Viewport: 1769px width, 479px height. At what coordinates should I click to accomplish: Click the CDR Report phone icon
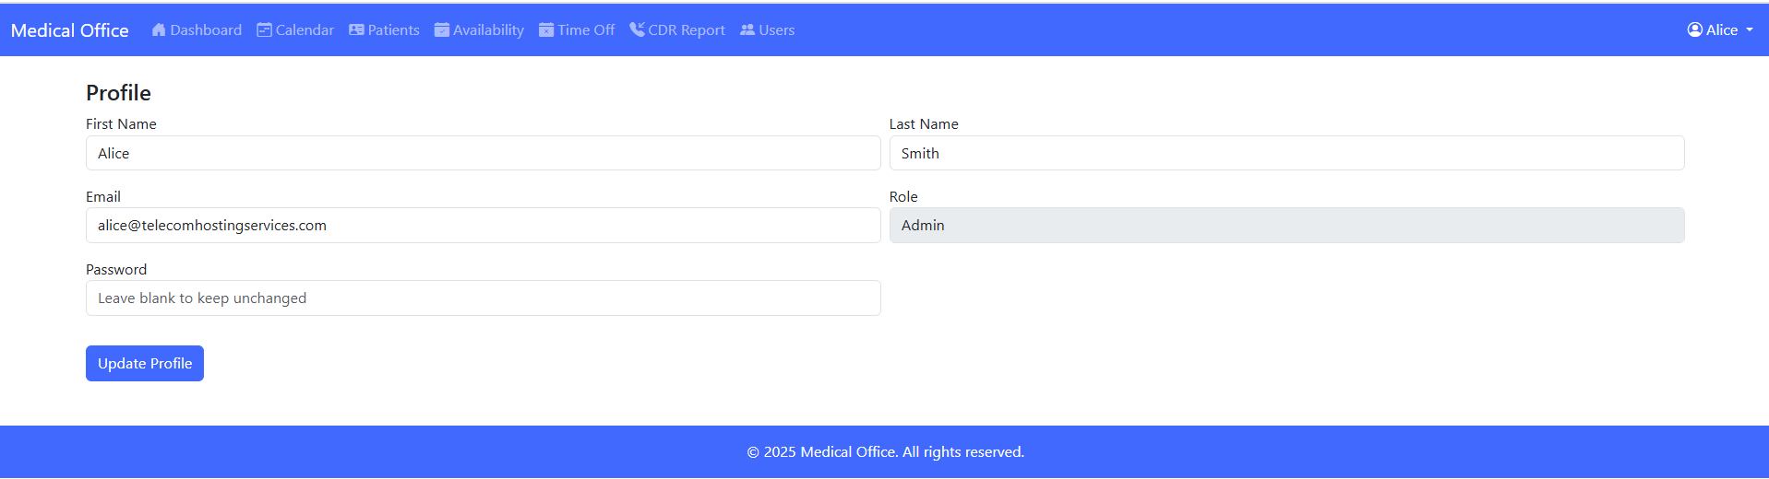click(637, 29)
